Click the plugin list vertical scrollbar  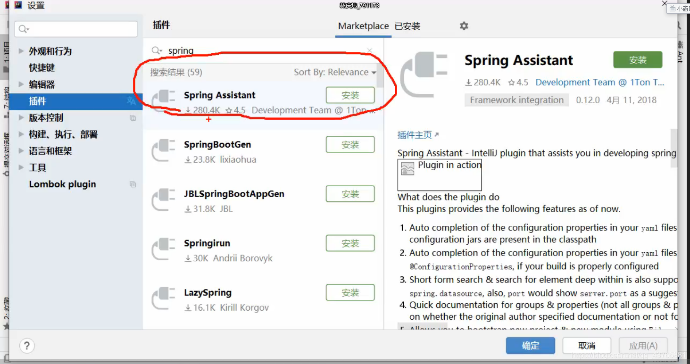380,74
